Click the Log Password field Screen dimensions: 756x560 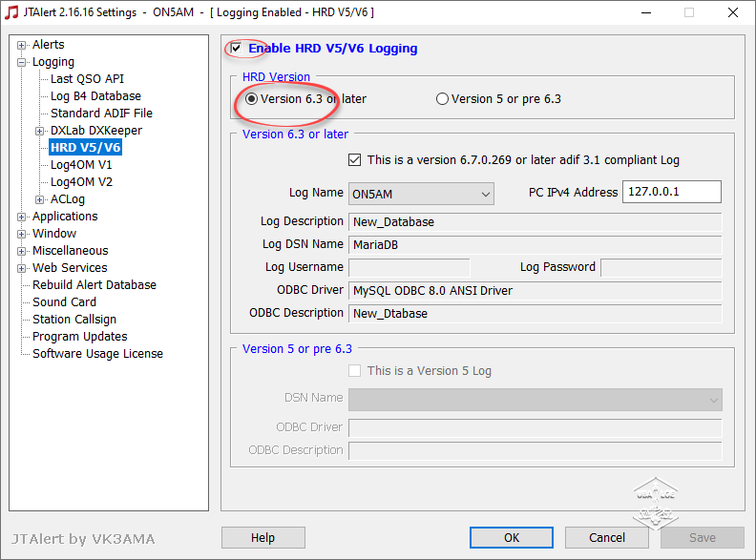[x=661, y=267]
